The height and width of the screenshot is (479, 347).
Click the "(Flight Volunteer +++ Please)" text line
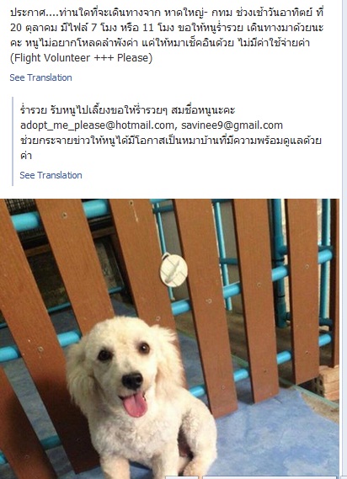click(81, 58)
